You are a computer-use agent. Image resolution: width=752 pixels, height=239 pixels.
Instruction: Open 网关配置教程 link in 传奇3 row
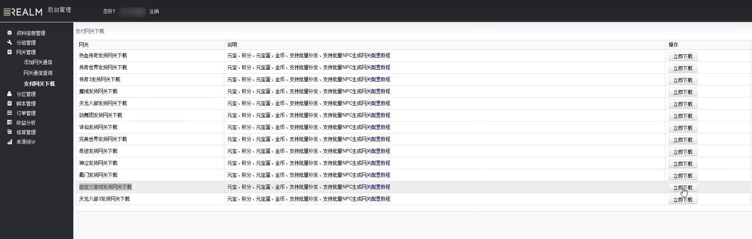[376, 79]
